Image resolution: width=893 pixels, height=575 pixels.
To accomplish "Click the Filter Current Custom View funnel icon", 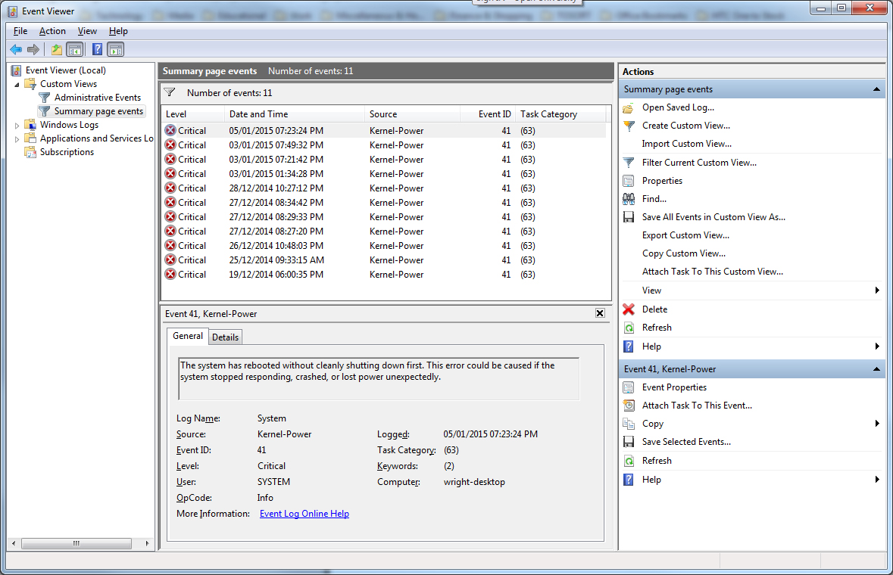I will click(x=628, y=163).
